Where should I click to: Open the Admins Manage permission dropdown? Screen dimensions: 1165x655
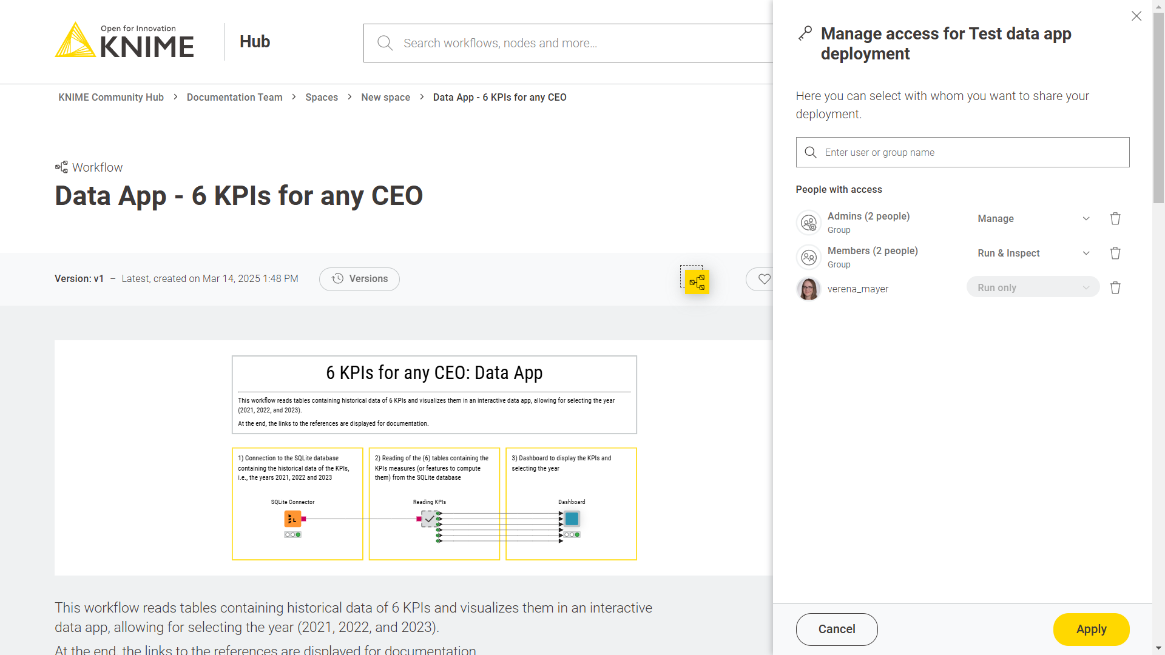tap(1033, 219)
